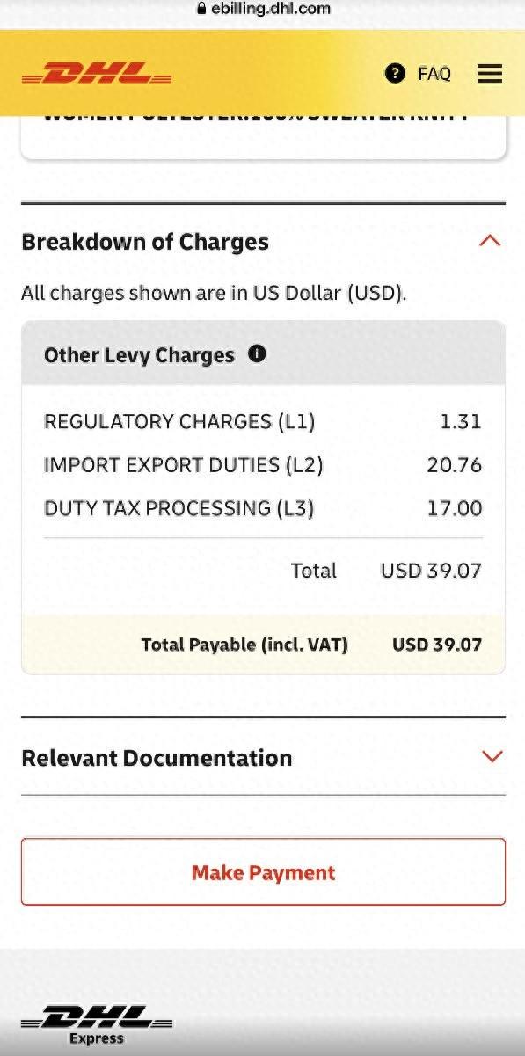Click the DHL Express footer logo
Image resolution: width=525 pixels, height=1056 pixels.
pos(97,1026)
